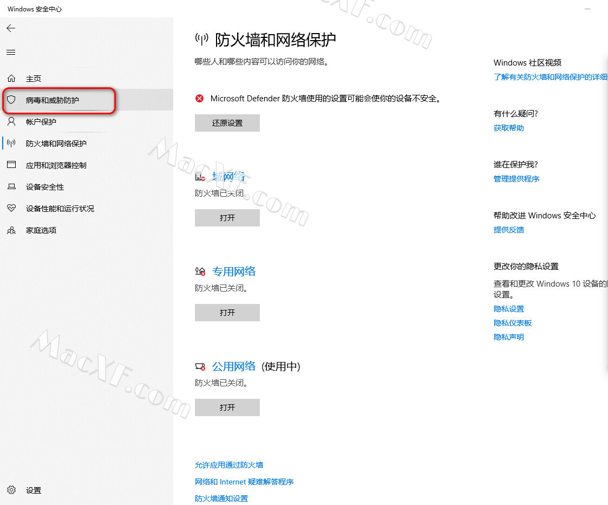Click the 哪些人和哪些内容可以访问你的网络 subtitle
Screen dimensions: 608x505
click(262, 61)
